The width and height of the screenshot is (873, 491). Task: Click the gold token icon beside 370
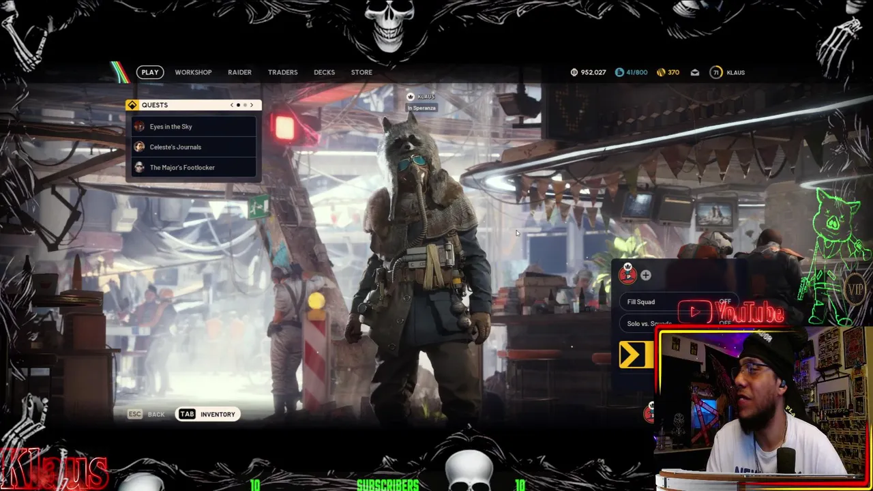[x=660, y=72]
